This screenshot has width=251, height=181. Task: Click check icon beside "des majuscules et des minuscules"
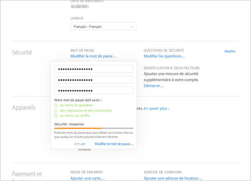pos(56,110)
